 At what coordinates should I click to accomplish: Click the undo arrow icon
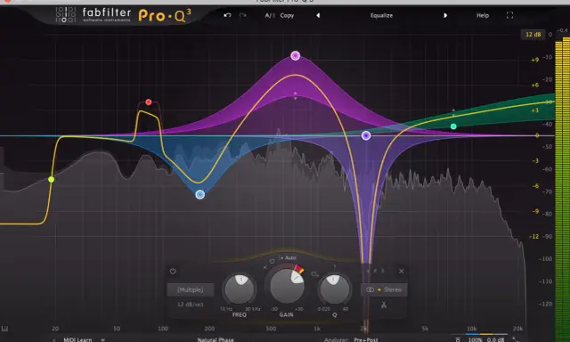tap(228, 15)
